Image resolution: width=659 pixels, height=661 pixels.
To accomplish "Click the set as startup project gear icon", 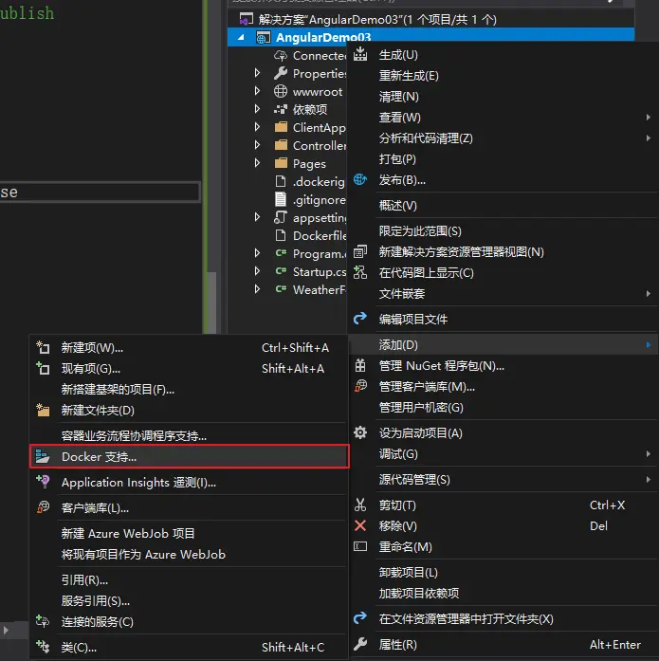I will click(360, 432).
